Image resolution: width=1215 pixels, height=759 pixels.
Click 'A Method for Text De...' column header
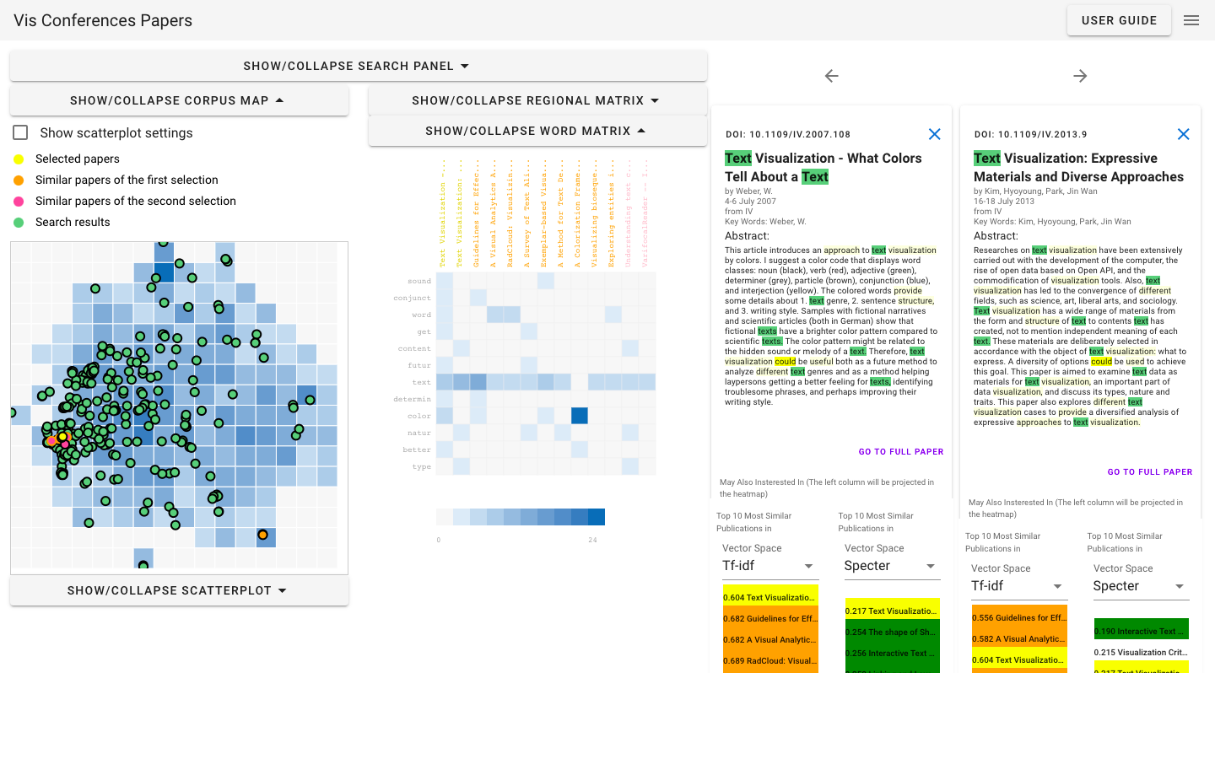point(561,212)
